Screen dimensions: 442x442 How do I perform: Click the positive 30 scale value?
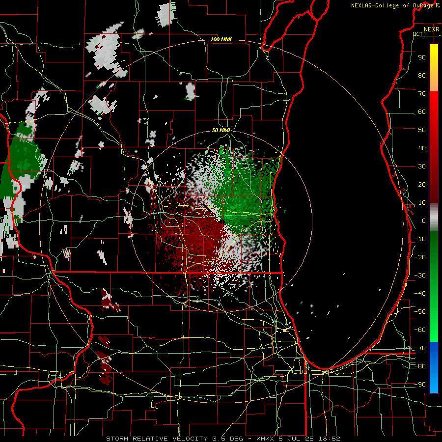[x=422, y=166]
